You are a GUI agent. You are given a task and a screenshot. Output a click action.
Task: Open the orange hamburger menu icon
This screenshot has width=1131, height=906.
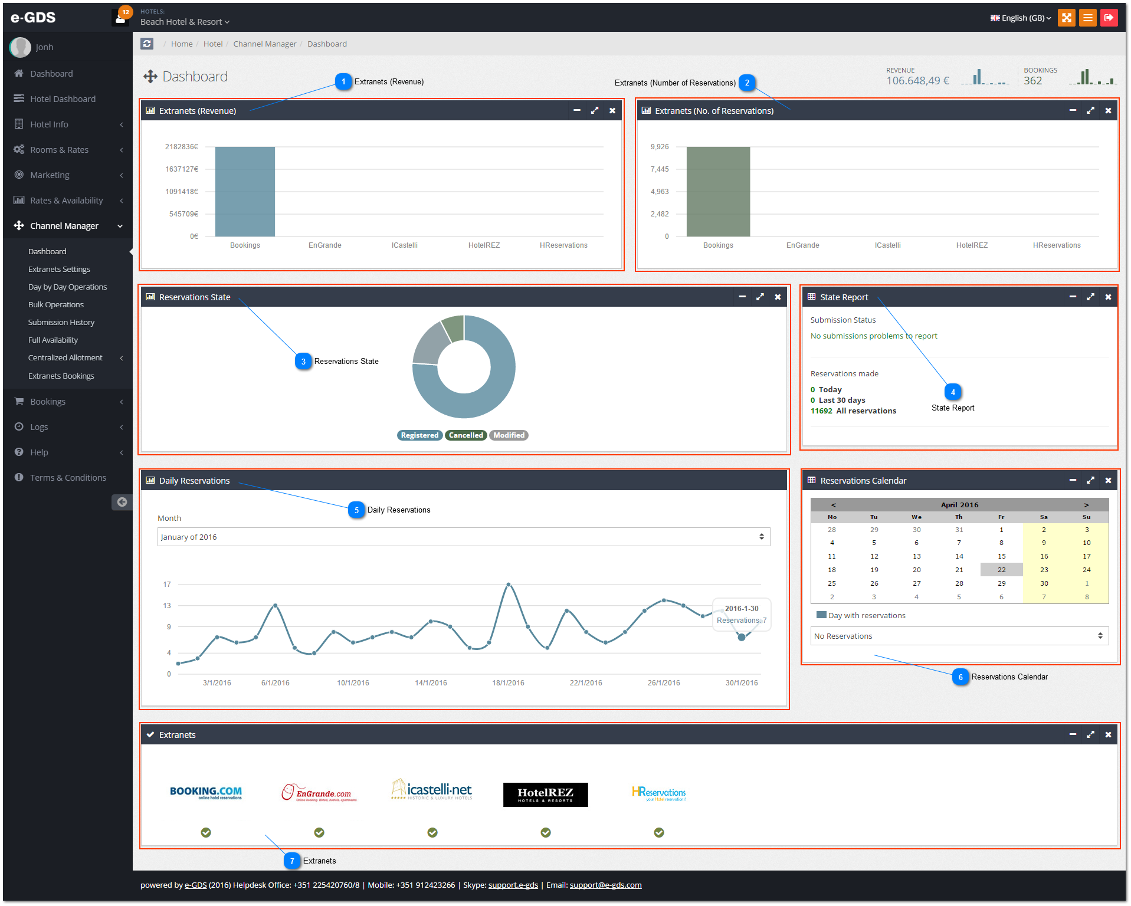click(x=1087, y=18)
